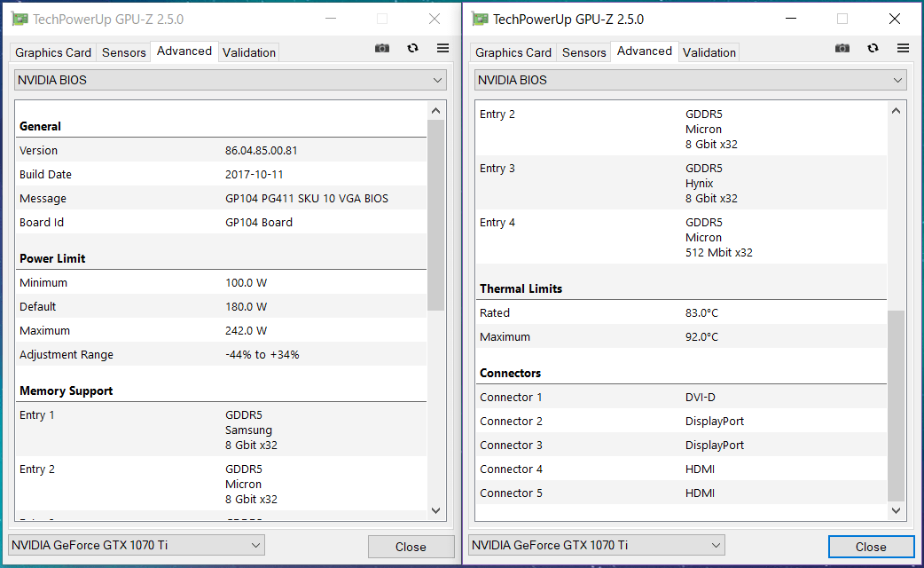Click the Hynix memory vendor in Entry 3
Screen dimensions: 924x568
tap(699, 184)
